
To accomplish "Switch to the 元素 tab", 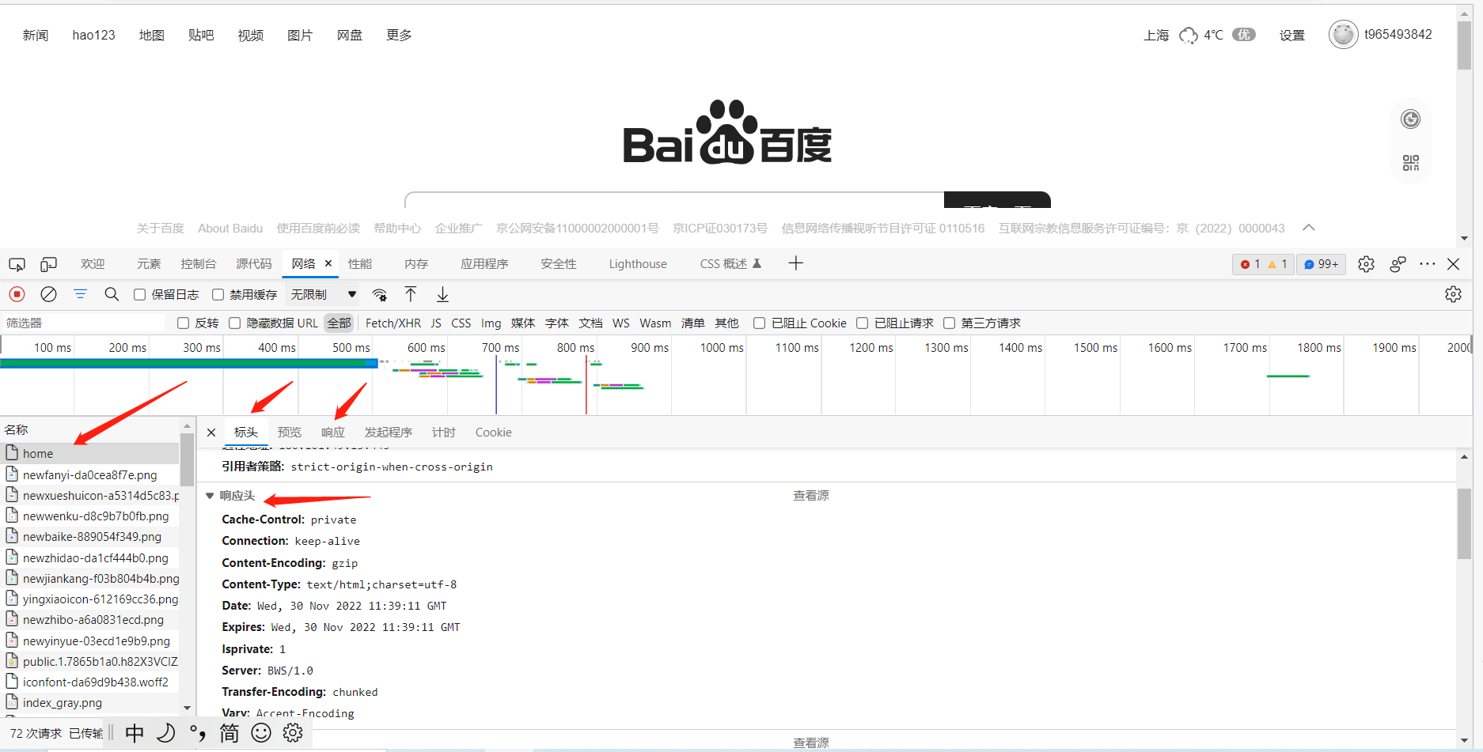I will [x=149, y=264].
